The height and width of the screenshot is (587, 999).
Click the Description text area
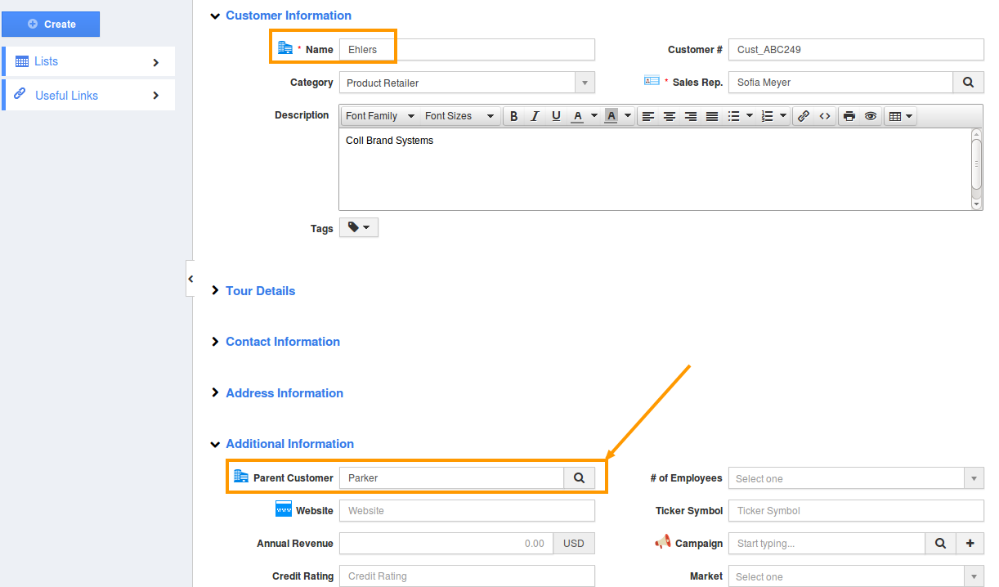tap(655, 168)
